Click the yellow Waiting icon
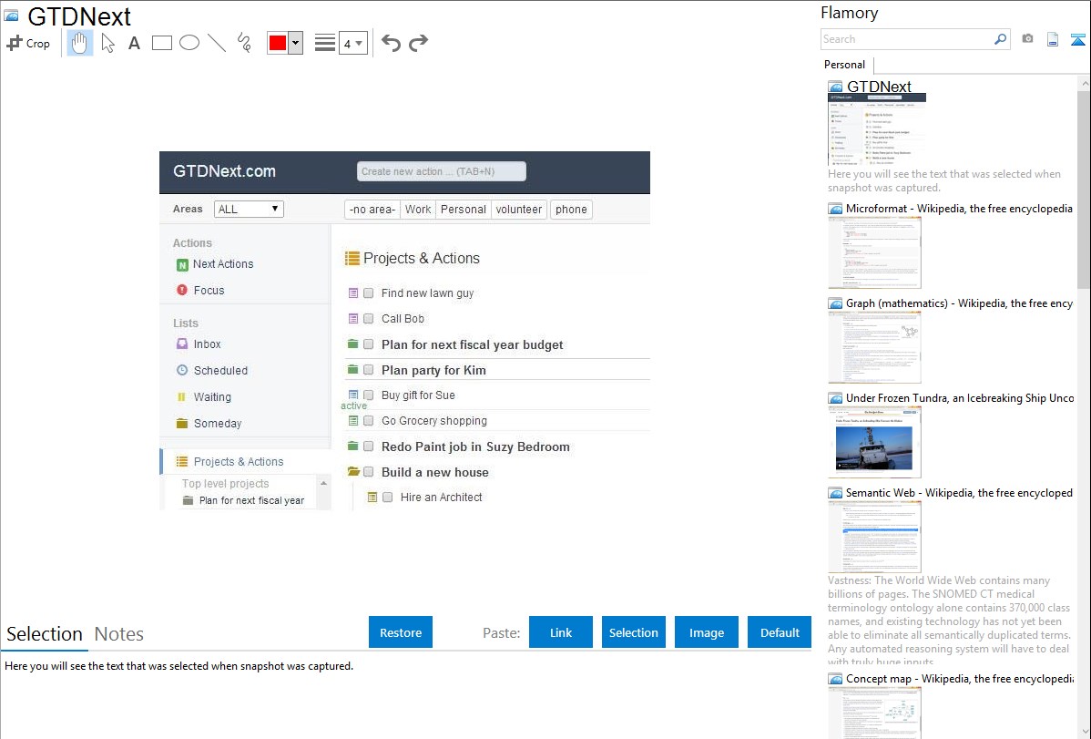This screenshot has height=739, width=1091. click(x=182, y=396)
